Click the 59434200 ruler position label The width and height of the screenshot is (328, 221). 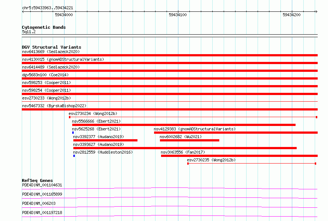pyautogui.click(x=292, y=15)
